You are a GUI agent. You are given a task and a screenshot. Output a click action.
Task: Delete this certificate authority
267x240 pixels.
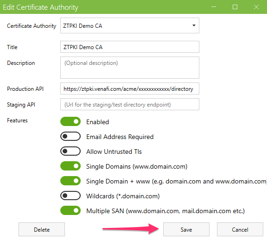pos(42,229)
